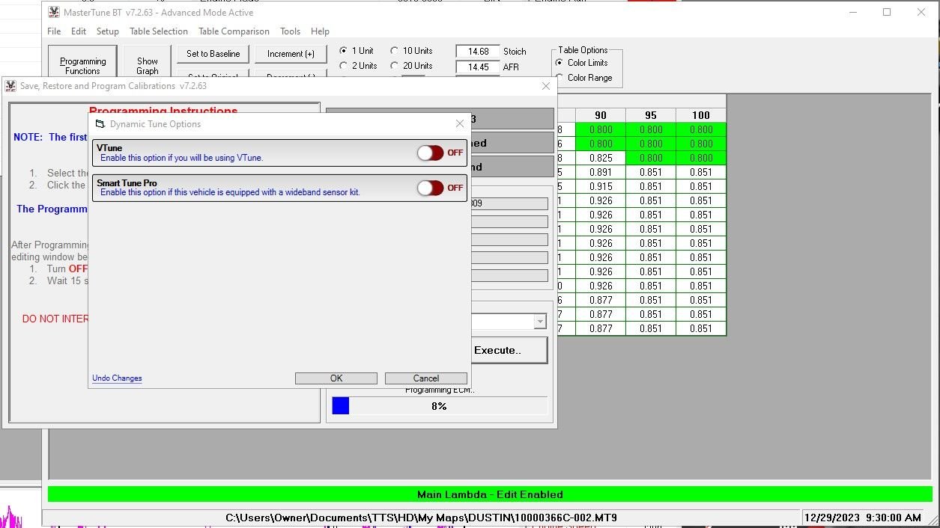Select the 10 Units radio button
Screen dimensions: 940x528
[395, 51]
